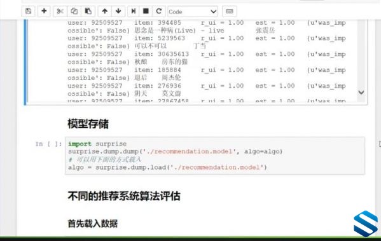The image size is (381, 241).
Task: Click output line with item: 394485
Action: (x=207, y=23)
